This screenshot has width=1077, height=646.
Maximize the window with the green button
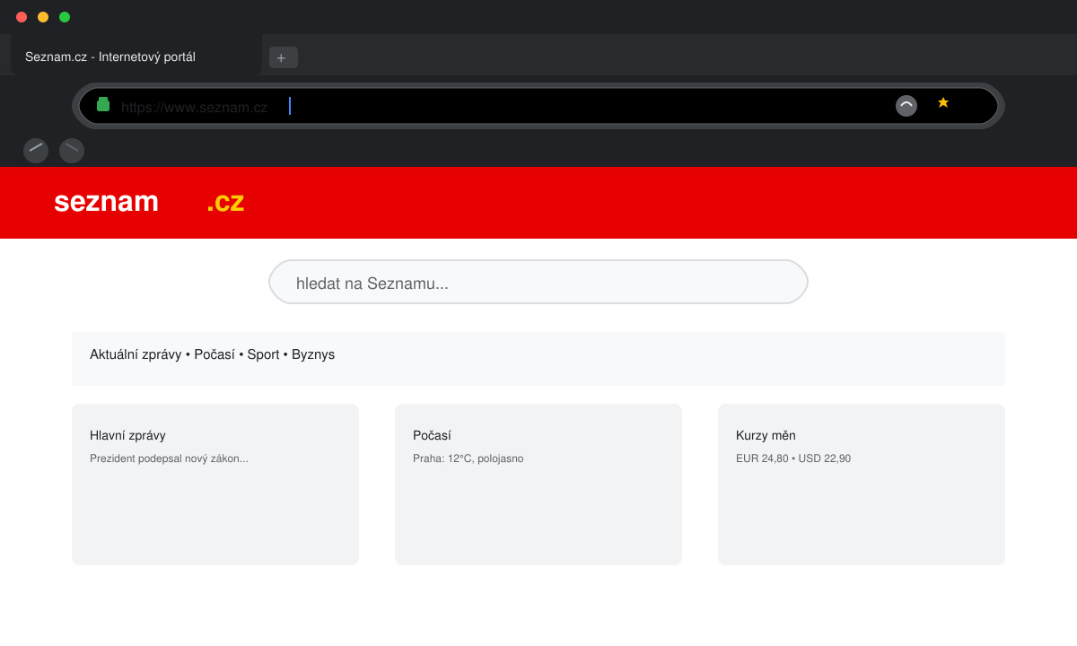click(65, 17)
